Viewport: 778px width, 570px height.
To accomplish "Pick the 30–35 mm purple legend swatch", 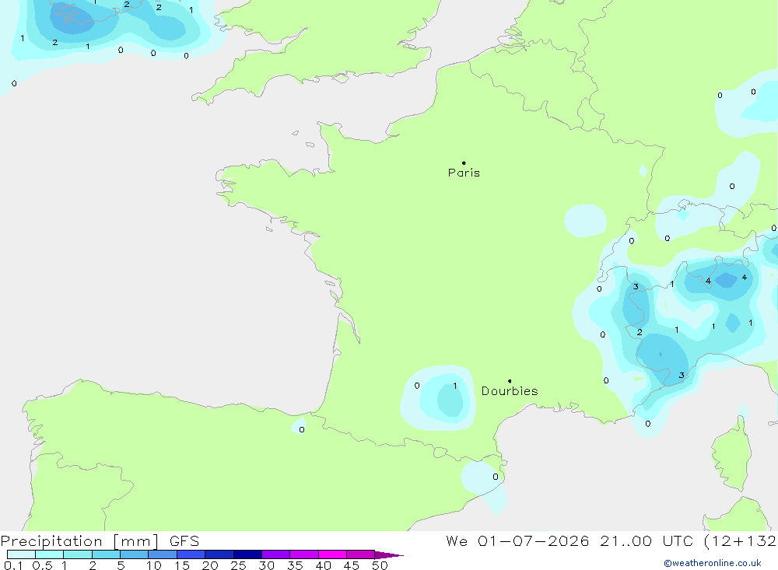I will tap(275, 554).
